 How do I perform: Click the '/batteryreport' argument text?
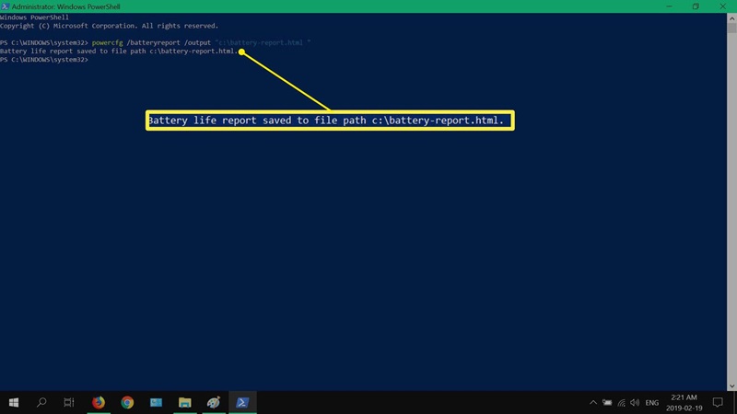pyautogui.click(x=153, y=42)
